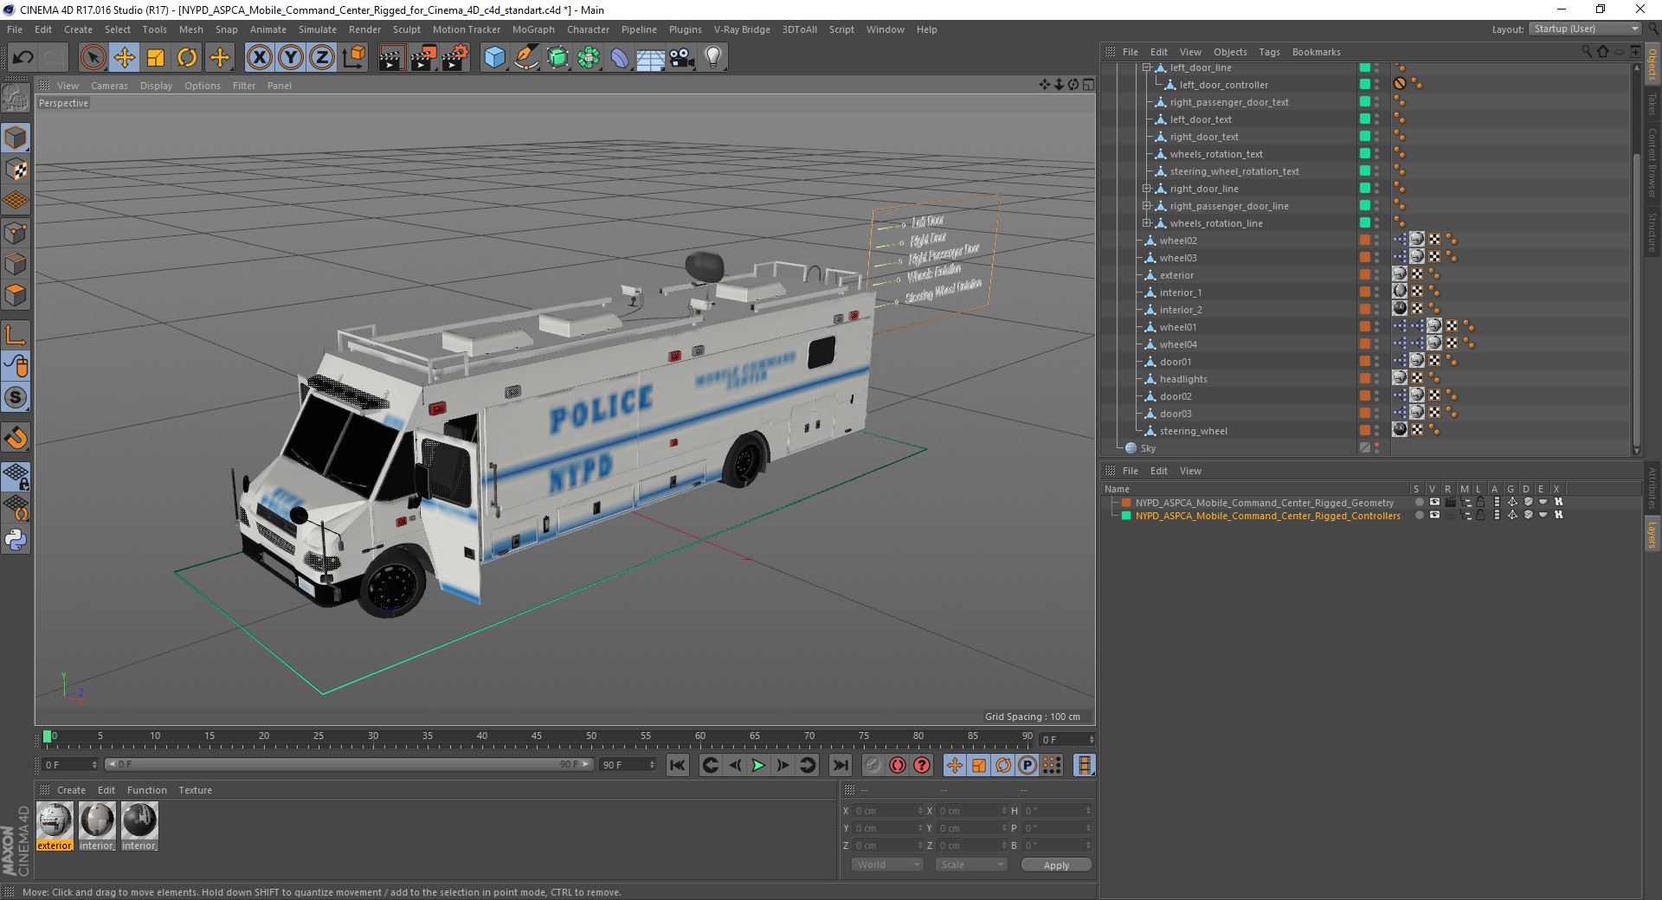
Task: Open the V-Ray Bridge menu
Action: [742, 29]
